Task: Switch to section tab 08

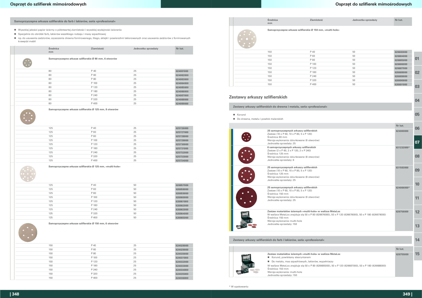Action: pyautogui.click(x=418, y=156)
